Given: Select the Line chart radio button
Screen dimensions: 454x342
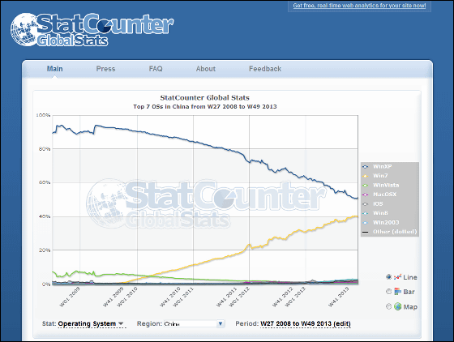Looking at the screenshot, I should (x=389, y=277).
